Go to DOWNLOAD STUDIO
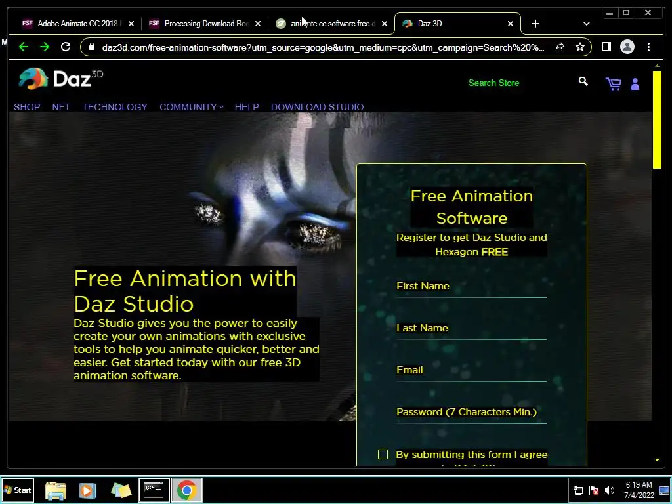 click(317, 107)
